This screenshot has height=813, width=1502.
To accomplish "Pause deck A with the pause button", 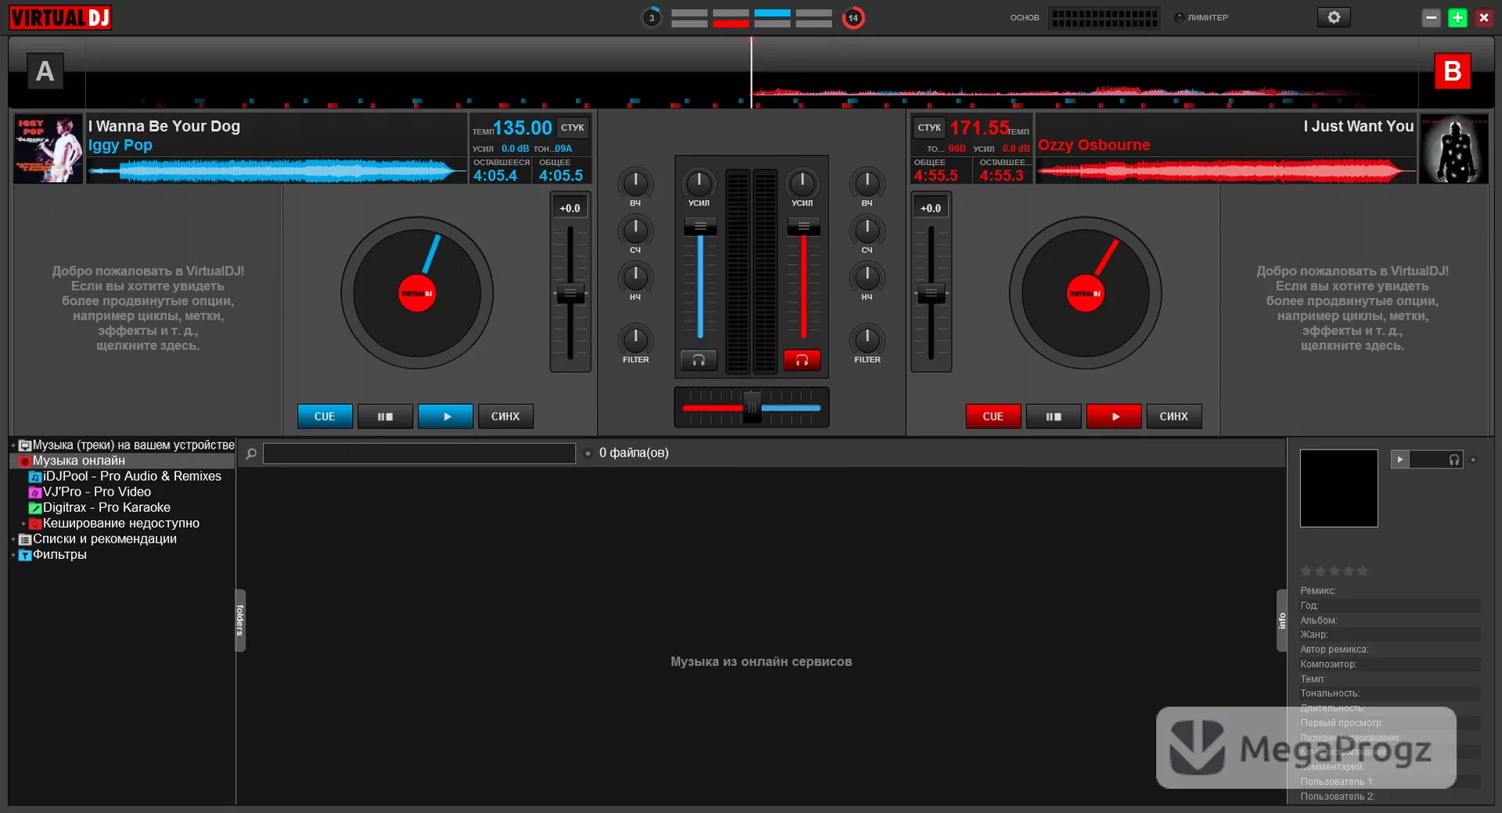I will click(x=385, y=417).
